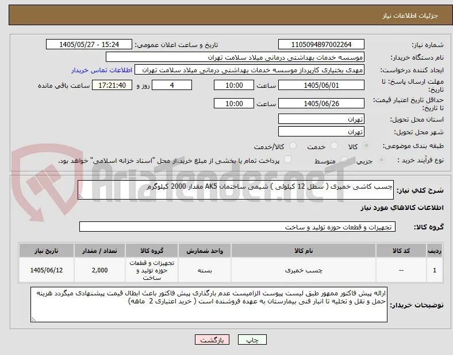Click the شماره نیاز label
Viewport: 453px width, 355px height.
tap(428, 45)
